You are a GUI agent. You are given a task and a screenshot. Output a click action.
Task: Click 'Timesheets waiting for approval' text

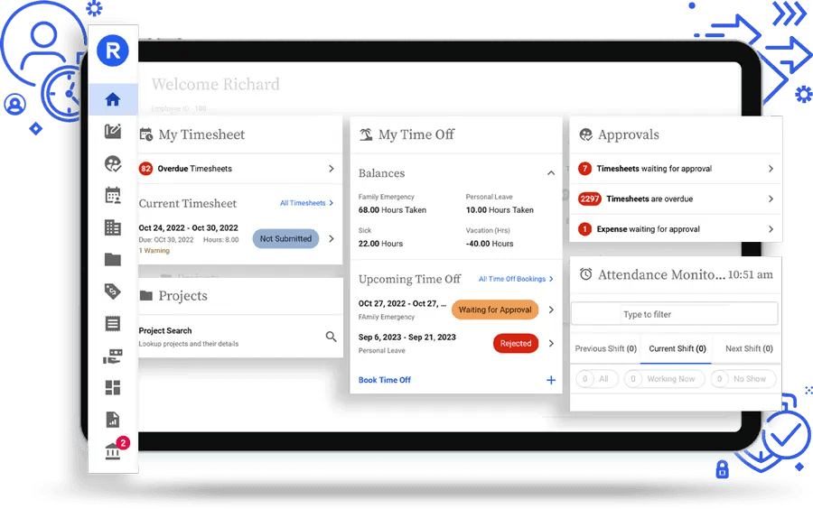(654, 168)
